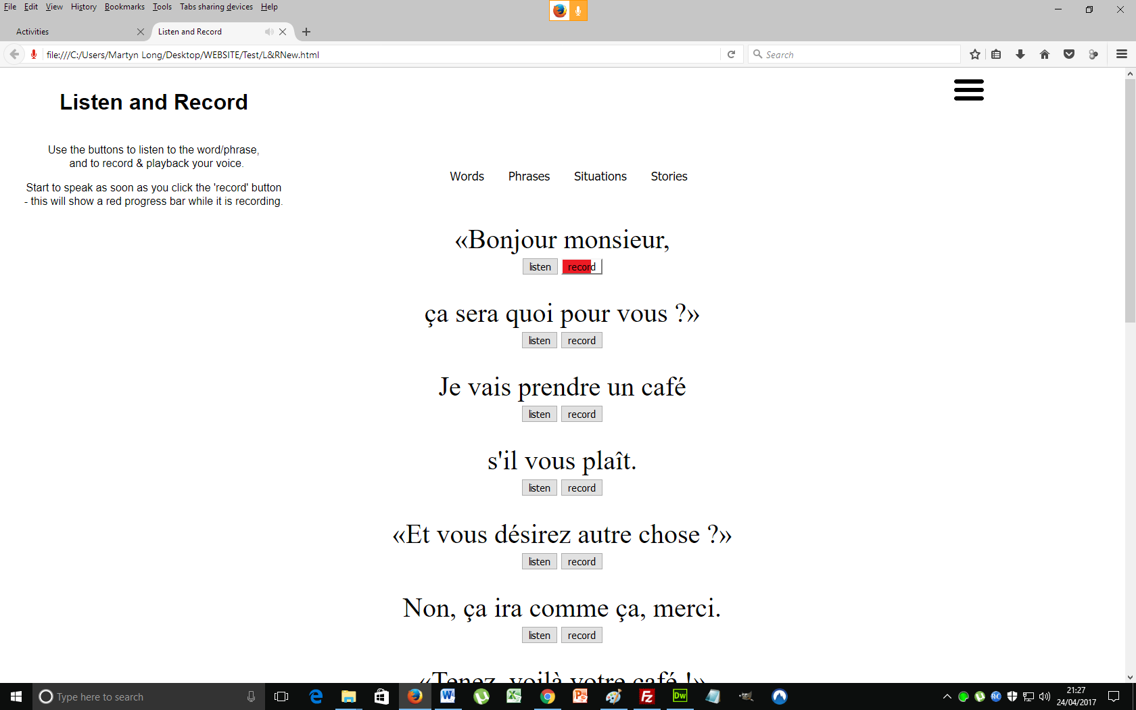
Task: Open the Tools menu
Action: coord(162,7)
